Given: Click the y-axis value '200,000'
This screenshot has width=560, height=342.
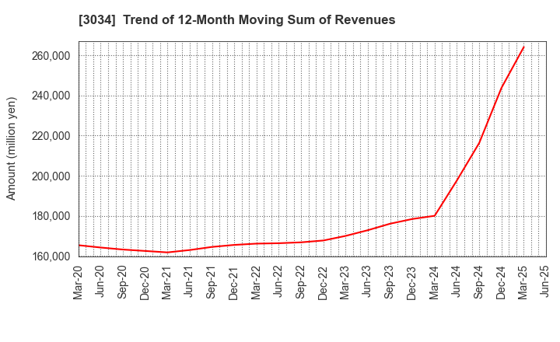Looking at the screenshot, I should 51,176.
